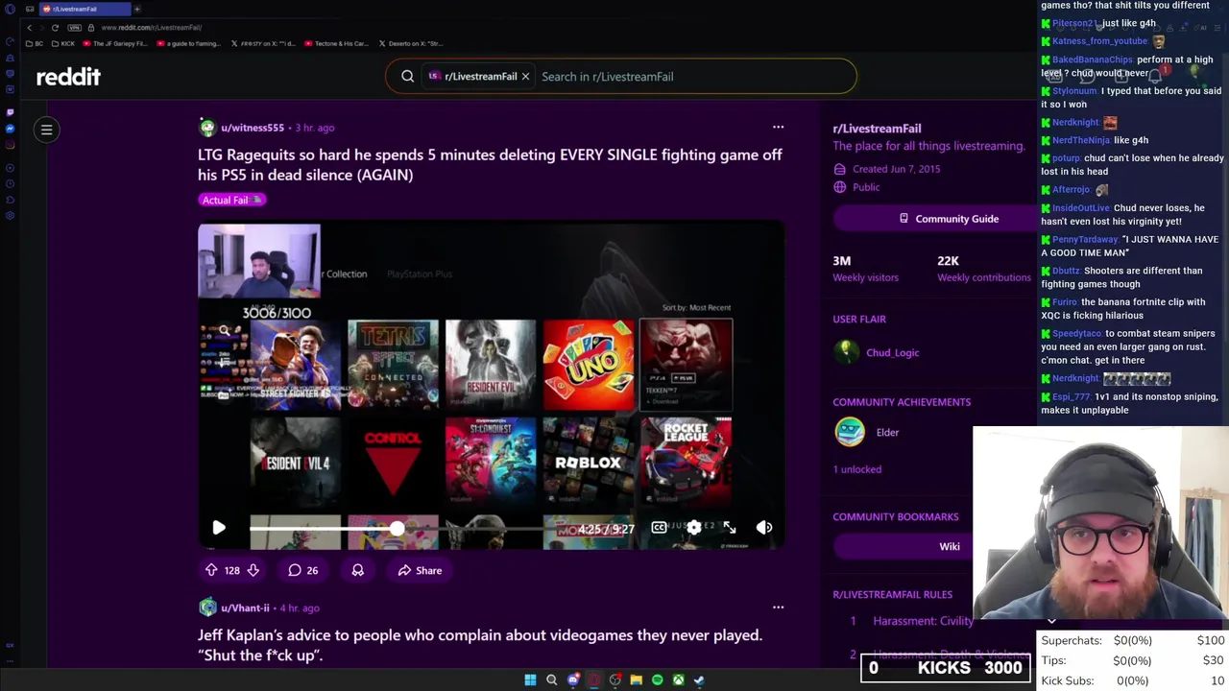Viewport: 1229px width, 691px height.
Task: Open the BC bookmarks folder
Action: 34,43
